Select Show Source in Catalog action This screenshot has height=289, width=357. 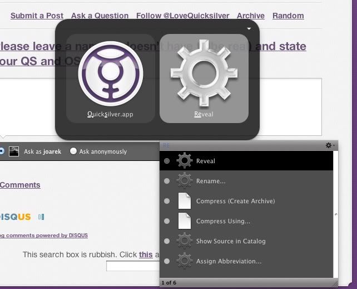click(246, 241)
